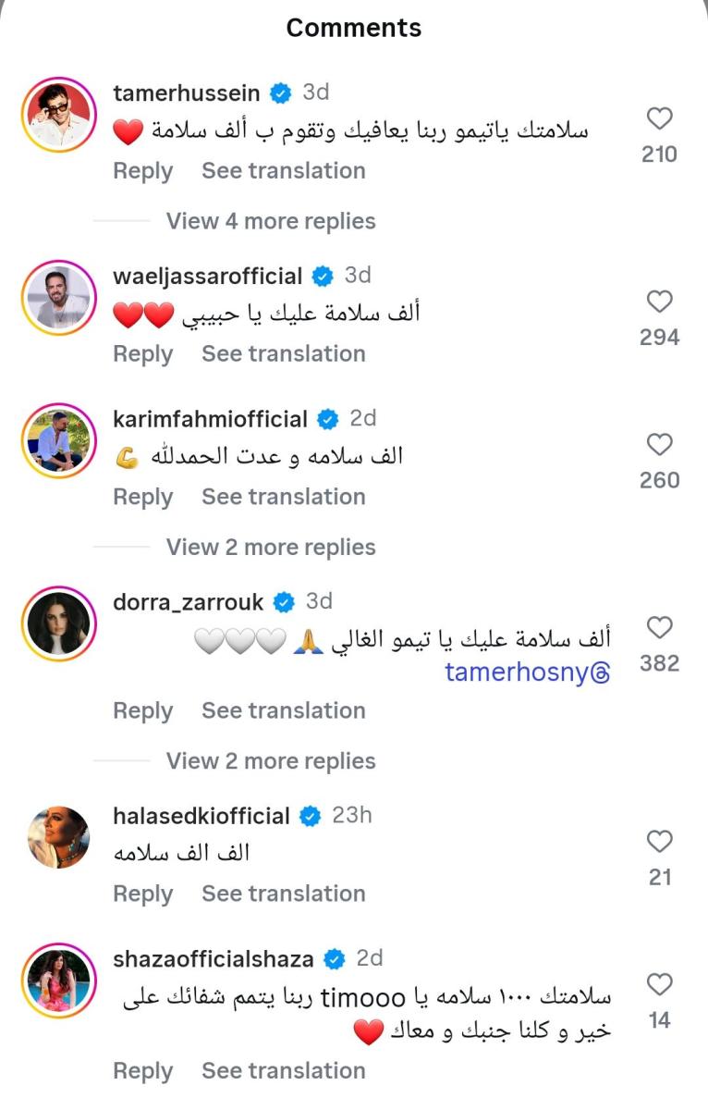Click the like count on dorra_zarrouk's comment
This screenshot has width=708, height=1110.
659,663
